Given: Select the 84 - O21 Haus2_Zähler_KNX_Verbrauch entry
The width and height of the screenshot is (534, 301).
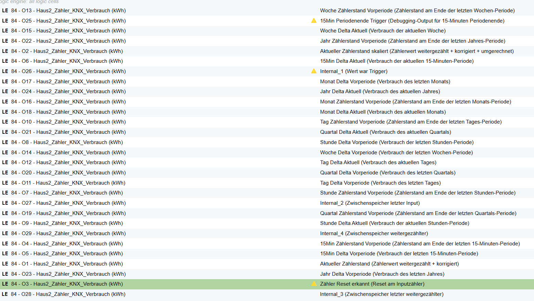Looking at the screenshot, I should [68, 132].
